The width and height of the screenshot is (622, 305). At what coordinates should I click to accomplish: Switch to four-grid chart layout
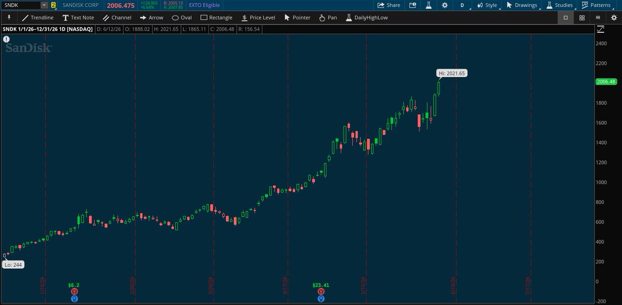click(x=582, y=18)
